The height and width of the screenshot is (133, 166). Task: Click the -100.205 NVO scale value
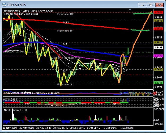159,124
